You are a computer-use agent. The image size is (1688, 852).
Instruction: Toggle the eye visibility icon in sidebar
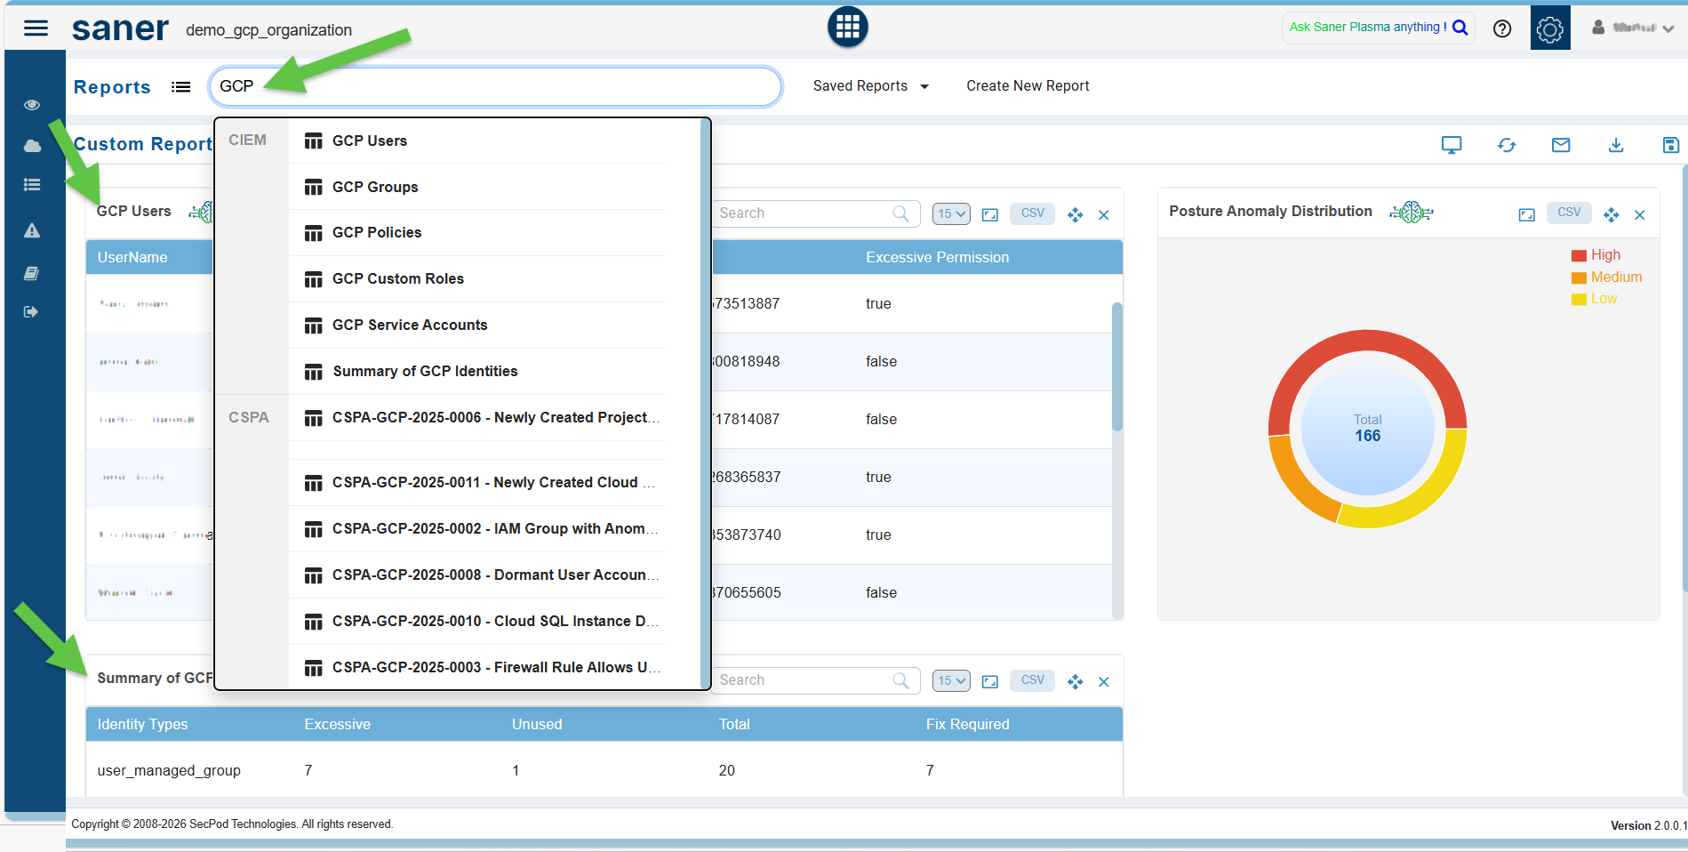click(x=32, y=105)
